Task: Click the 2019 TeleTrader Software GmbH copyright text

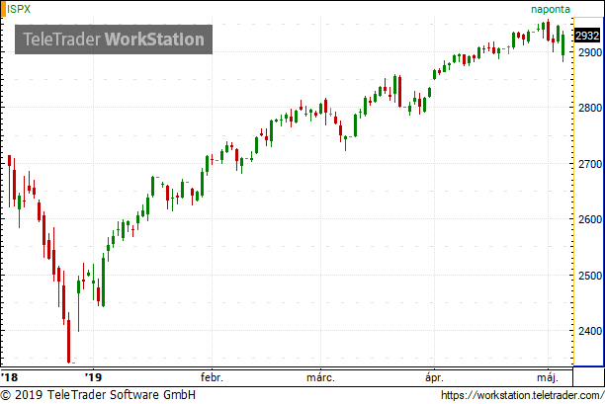Action: [x=98, y=395]
